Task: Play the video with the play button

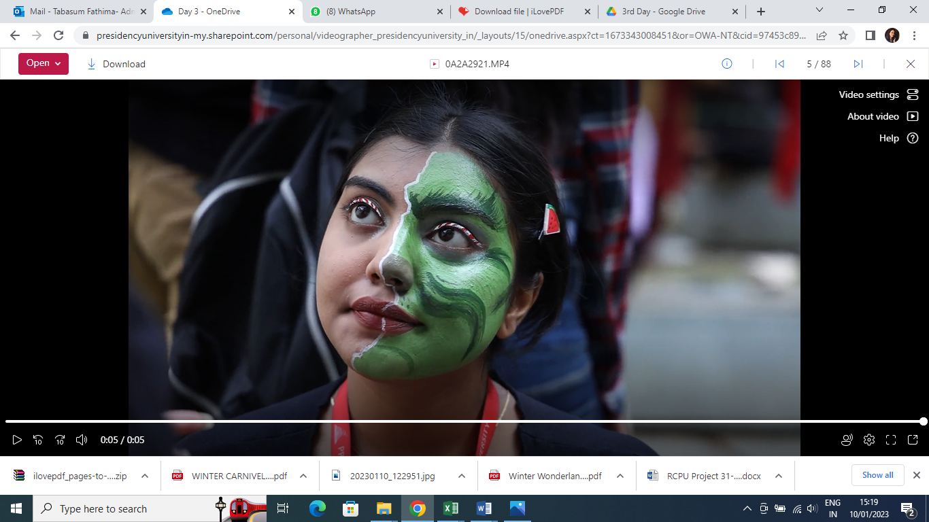Action: click(x=17, y=440)
